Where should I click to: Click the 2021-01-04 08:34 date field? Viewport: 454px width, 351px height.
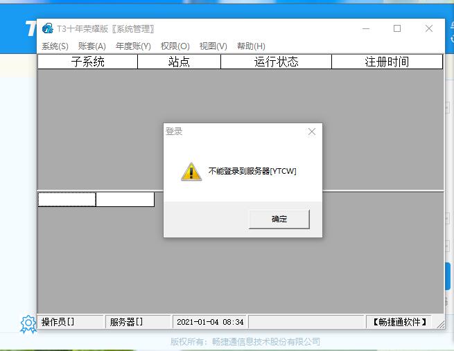[209, 322]
